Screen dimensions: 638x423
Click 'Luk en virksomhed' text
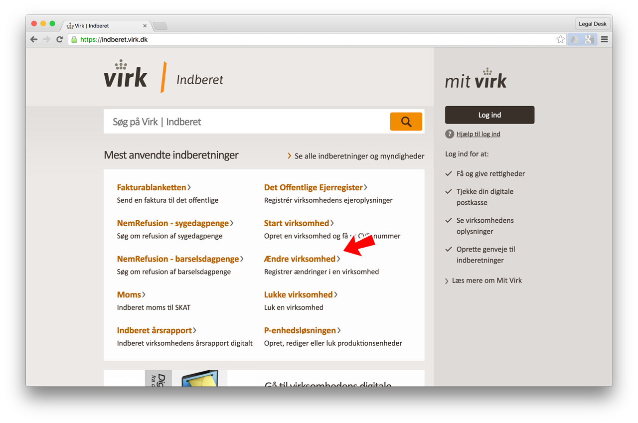(294, 308)
